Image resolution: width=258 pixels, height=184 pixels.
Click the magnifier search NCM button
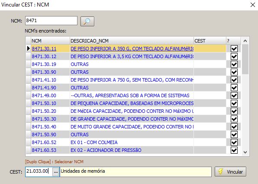(x=87, y=21)
